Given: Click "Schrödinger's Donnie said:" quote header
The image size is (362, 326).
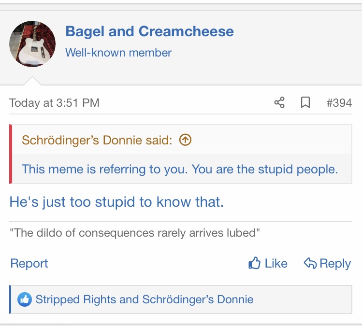Looking at the screenshot, I should (97, 140).
